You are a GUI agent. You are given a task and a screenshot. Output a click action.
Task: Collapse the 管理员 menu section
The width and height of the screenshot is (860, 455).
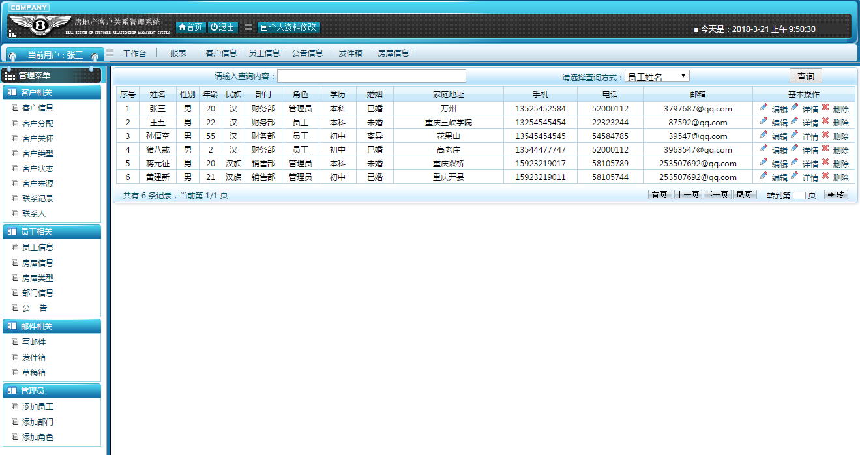(x=52, y=391)
